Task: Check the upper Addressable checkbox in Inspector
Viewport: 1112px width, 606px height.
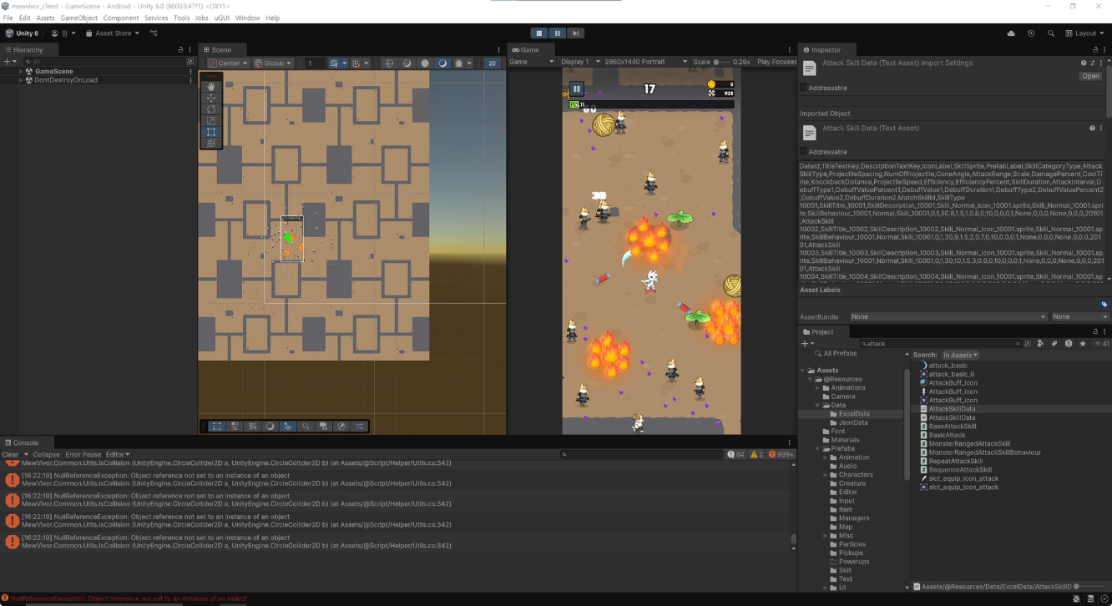Action: click(x=803, y=88)
